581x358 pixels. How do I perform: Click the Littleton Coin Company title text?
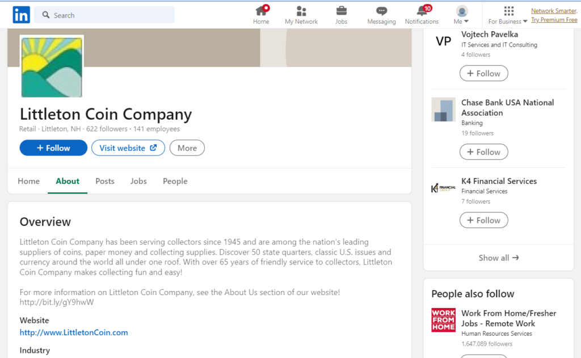pos(106,114)
